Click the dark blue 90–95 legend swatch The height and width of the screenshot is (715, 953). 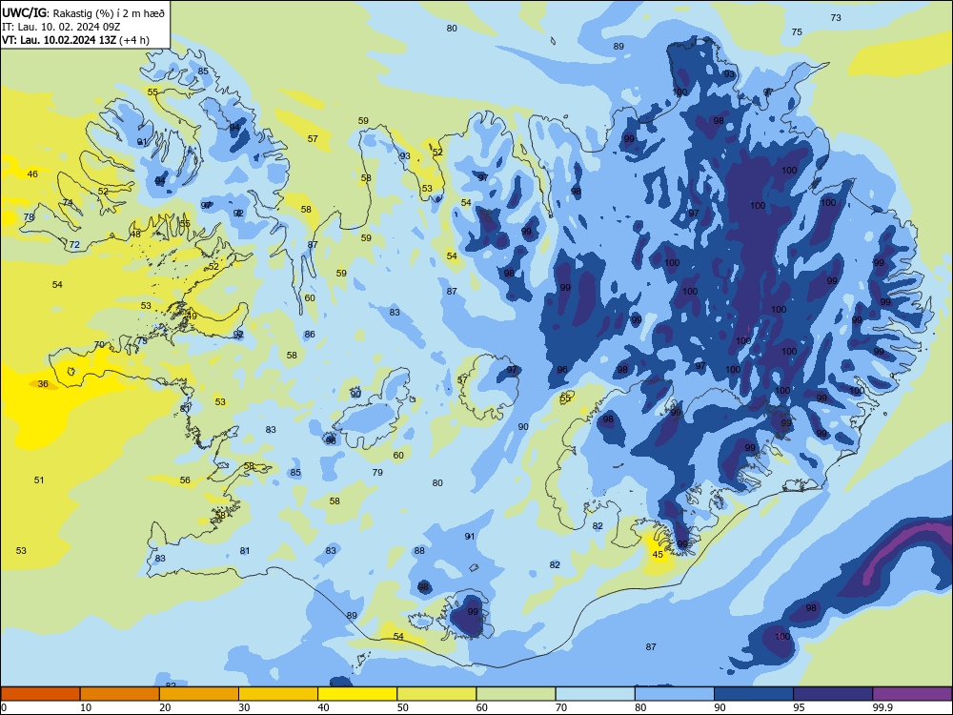[x=754, y=694]
